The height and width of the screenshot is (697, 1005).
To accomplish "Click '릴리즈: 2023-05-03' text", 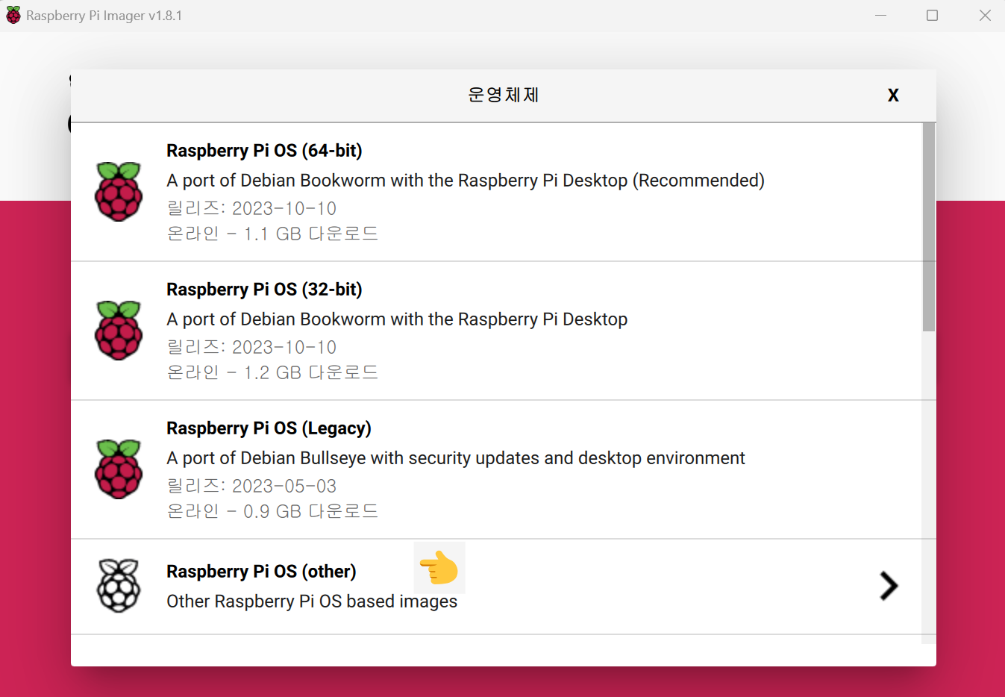I will [251, 486].
